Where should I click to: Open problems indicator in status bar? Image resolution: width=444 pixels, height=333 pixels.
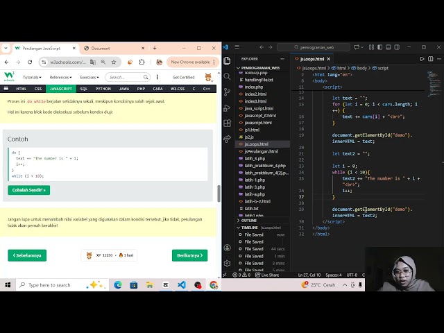(241, 275)
